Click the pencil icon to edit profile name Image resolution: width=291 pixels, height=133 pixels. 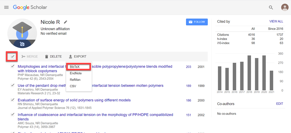pyautogui.click(x=65, y=22)
